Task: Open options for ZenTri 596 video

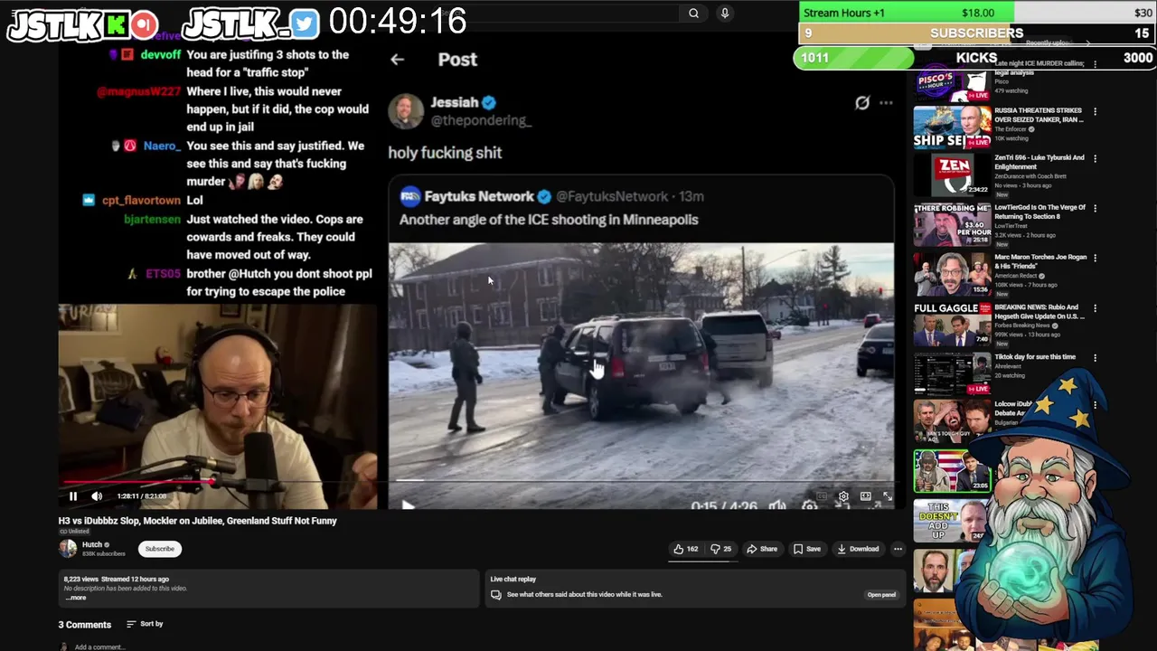Action: pos(1095,159)
